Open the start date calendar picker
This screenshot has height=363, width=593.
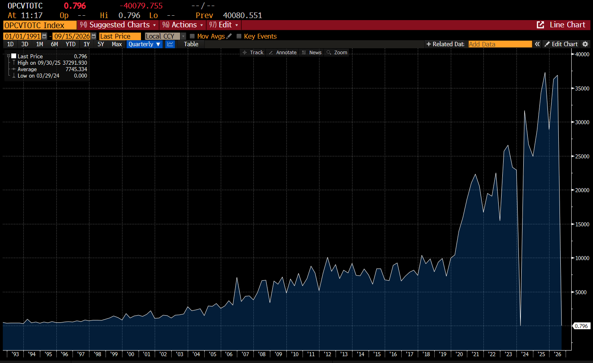44,36
